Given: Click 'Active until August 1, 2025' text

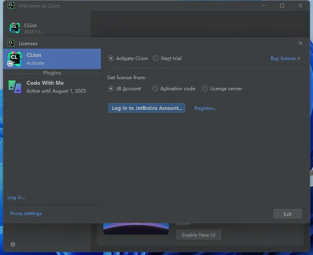Looking at the screenshot, I should [56, 91].
